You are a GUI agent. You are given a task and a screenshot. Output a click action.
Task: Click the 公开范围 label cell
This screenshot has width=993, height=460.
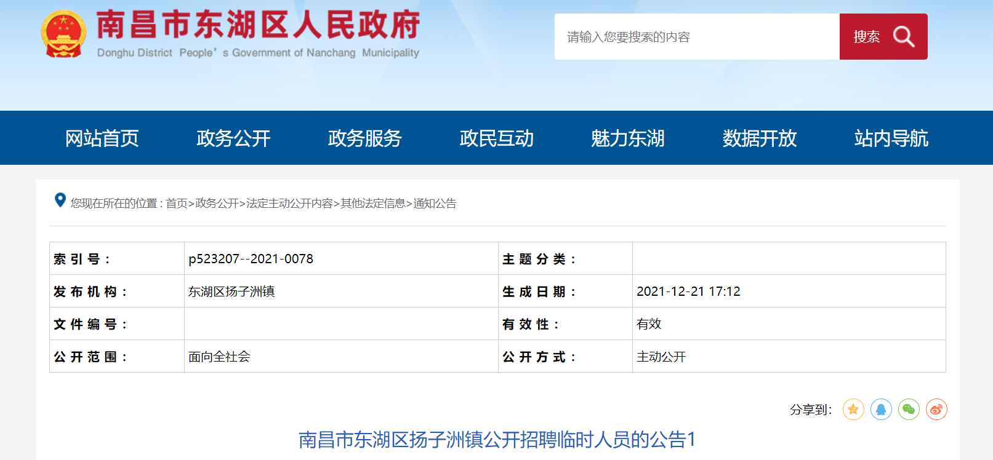[x=117, y=357]
